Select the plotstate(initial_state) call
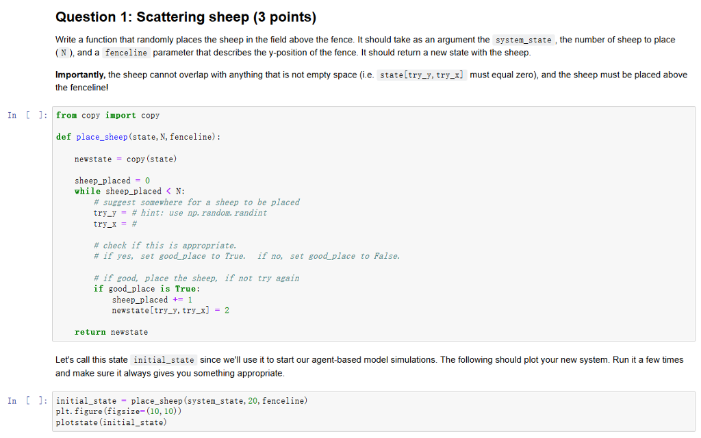This screenshot has height=438, width=701. pyautogui.click(x=113, y=422)
